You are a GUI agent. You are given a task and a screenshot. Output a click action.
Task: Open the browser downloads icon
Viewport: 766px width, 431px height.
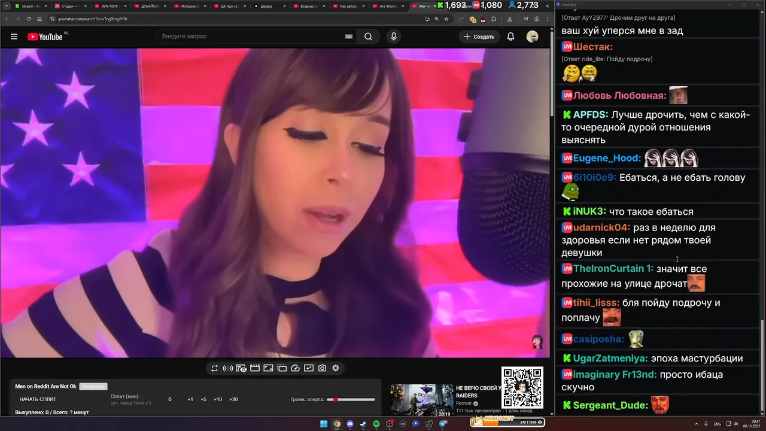(509, 19)
